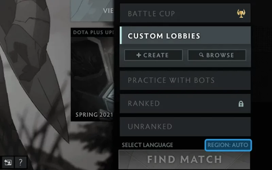Viewport: 272px width, 170px height.
Task: Open the Region: Auto selector
Action: 228,145
